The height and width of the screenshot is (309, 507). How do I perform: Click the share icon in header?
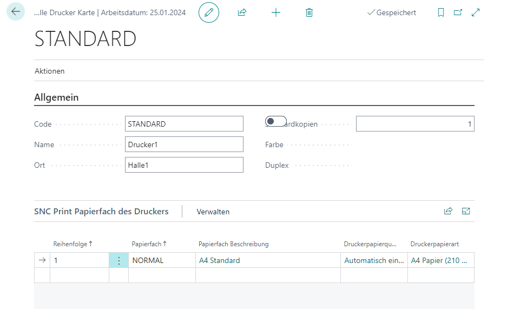[242, 12]
